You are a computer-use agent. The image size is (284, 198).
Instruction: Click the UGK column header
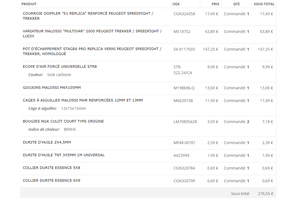pyautogui.click(x=176, y=4)
